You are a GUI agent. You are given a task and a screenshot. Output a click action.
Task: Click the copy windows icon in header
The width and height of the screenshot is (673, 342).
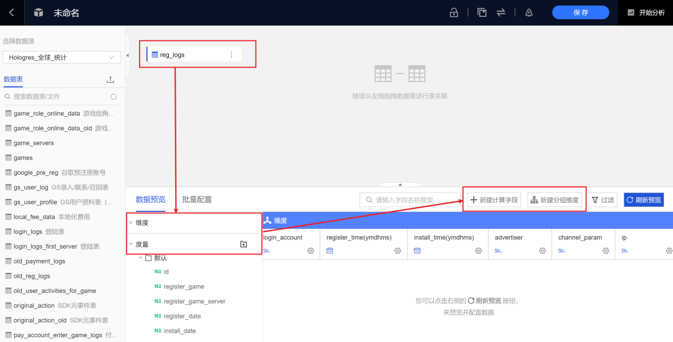click(482, 12)
